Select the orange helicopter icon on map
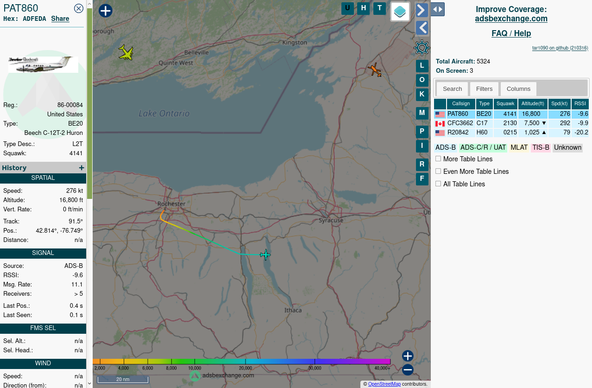 (x=374, y=70)
